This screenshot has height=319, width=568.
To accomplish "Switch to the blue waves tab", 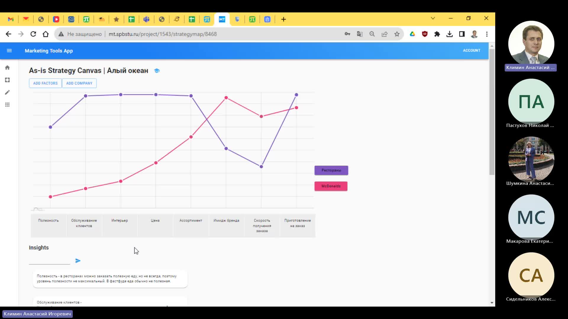I will click(x=71, y=19).
